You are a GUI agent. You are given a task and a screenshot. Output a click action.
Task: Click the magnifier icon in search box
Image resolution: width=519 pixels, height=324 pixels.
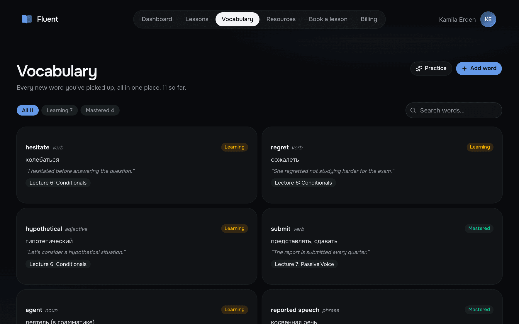click(413, 110)
